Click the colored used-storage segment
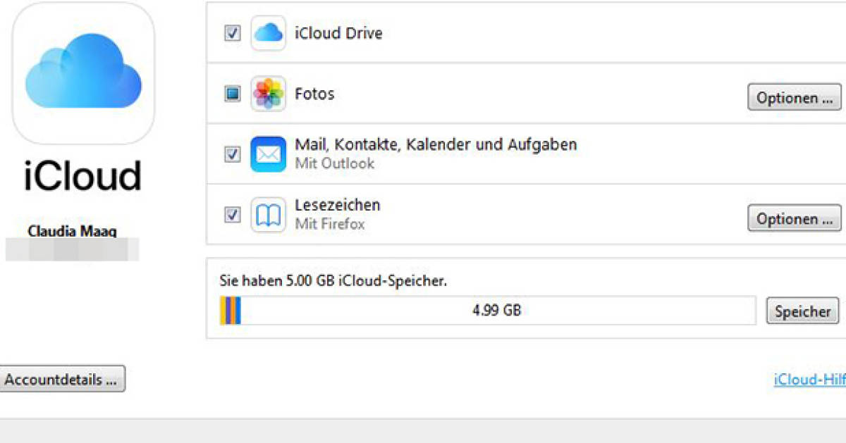Viewport: 846px width, 443px height. [231, 310]
